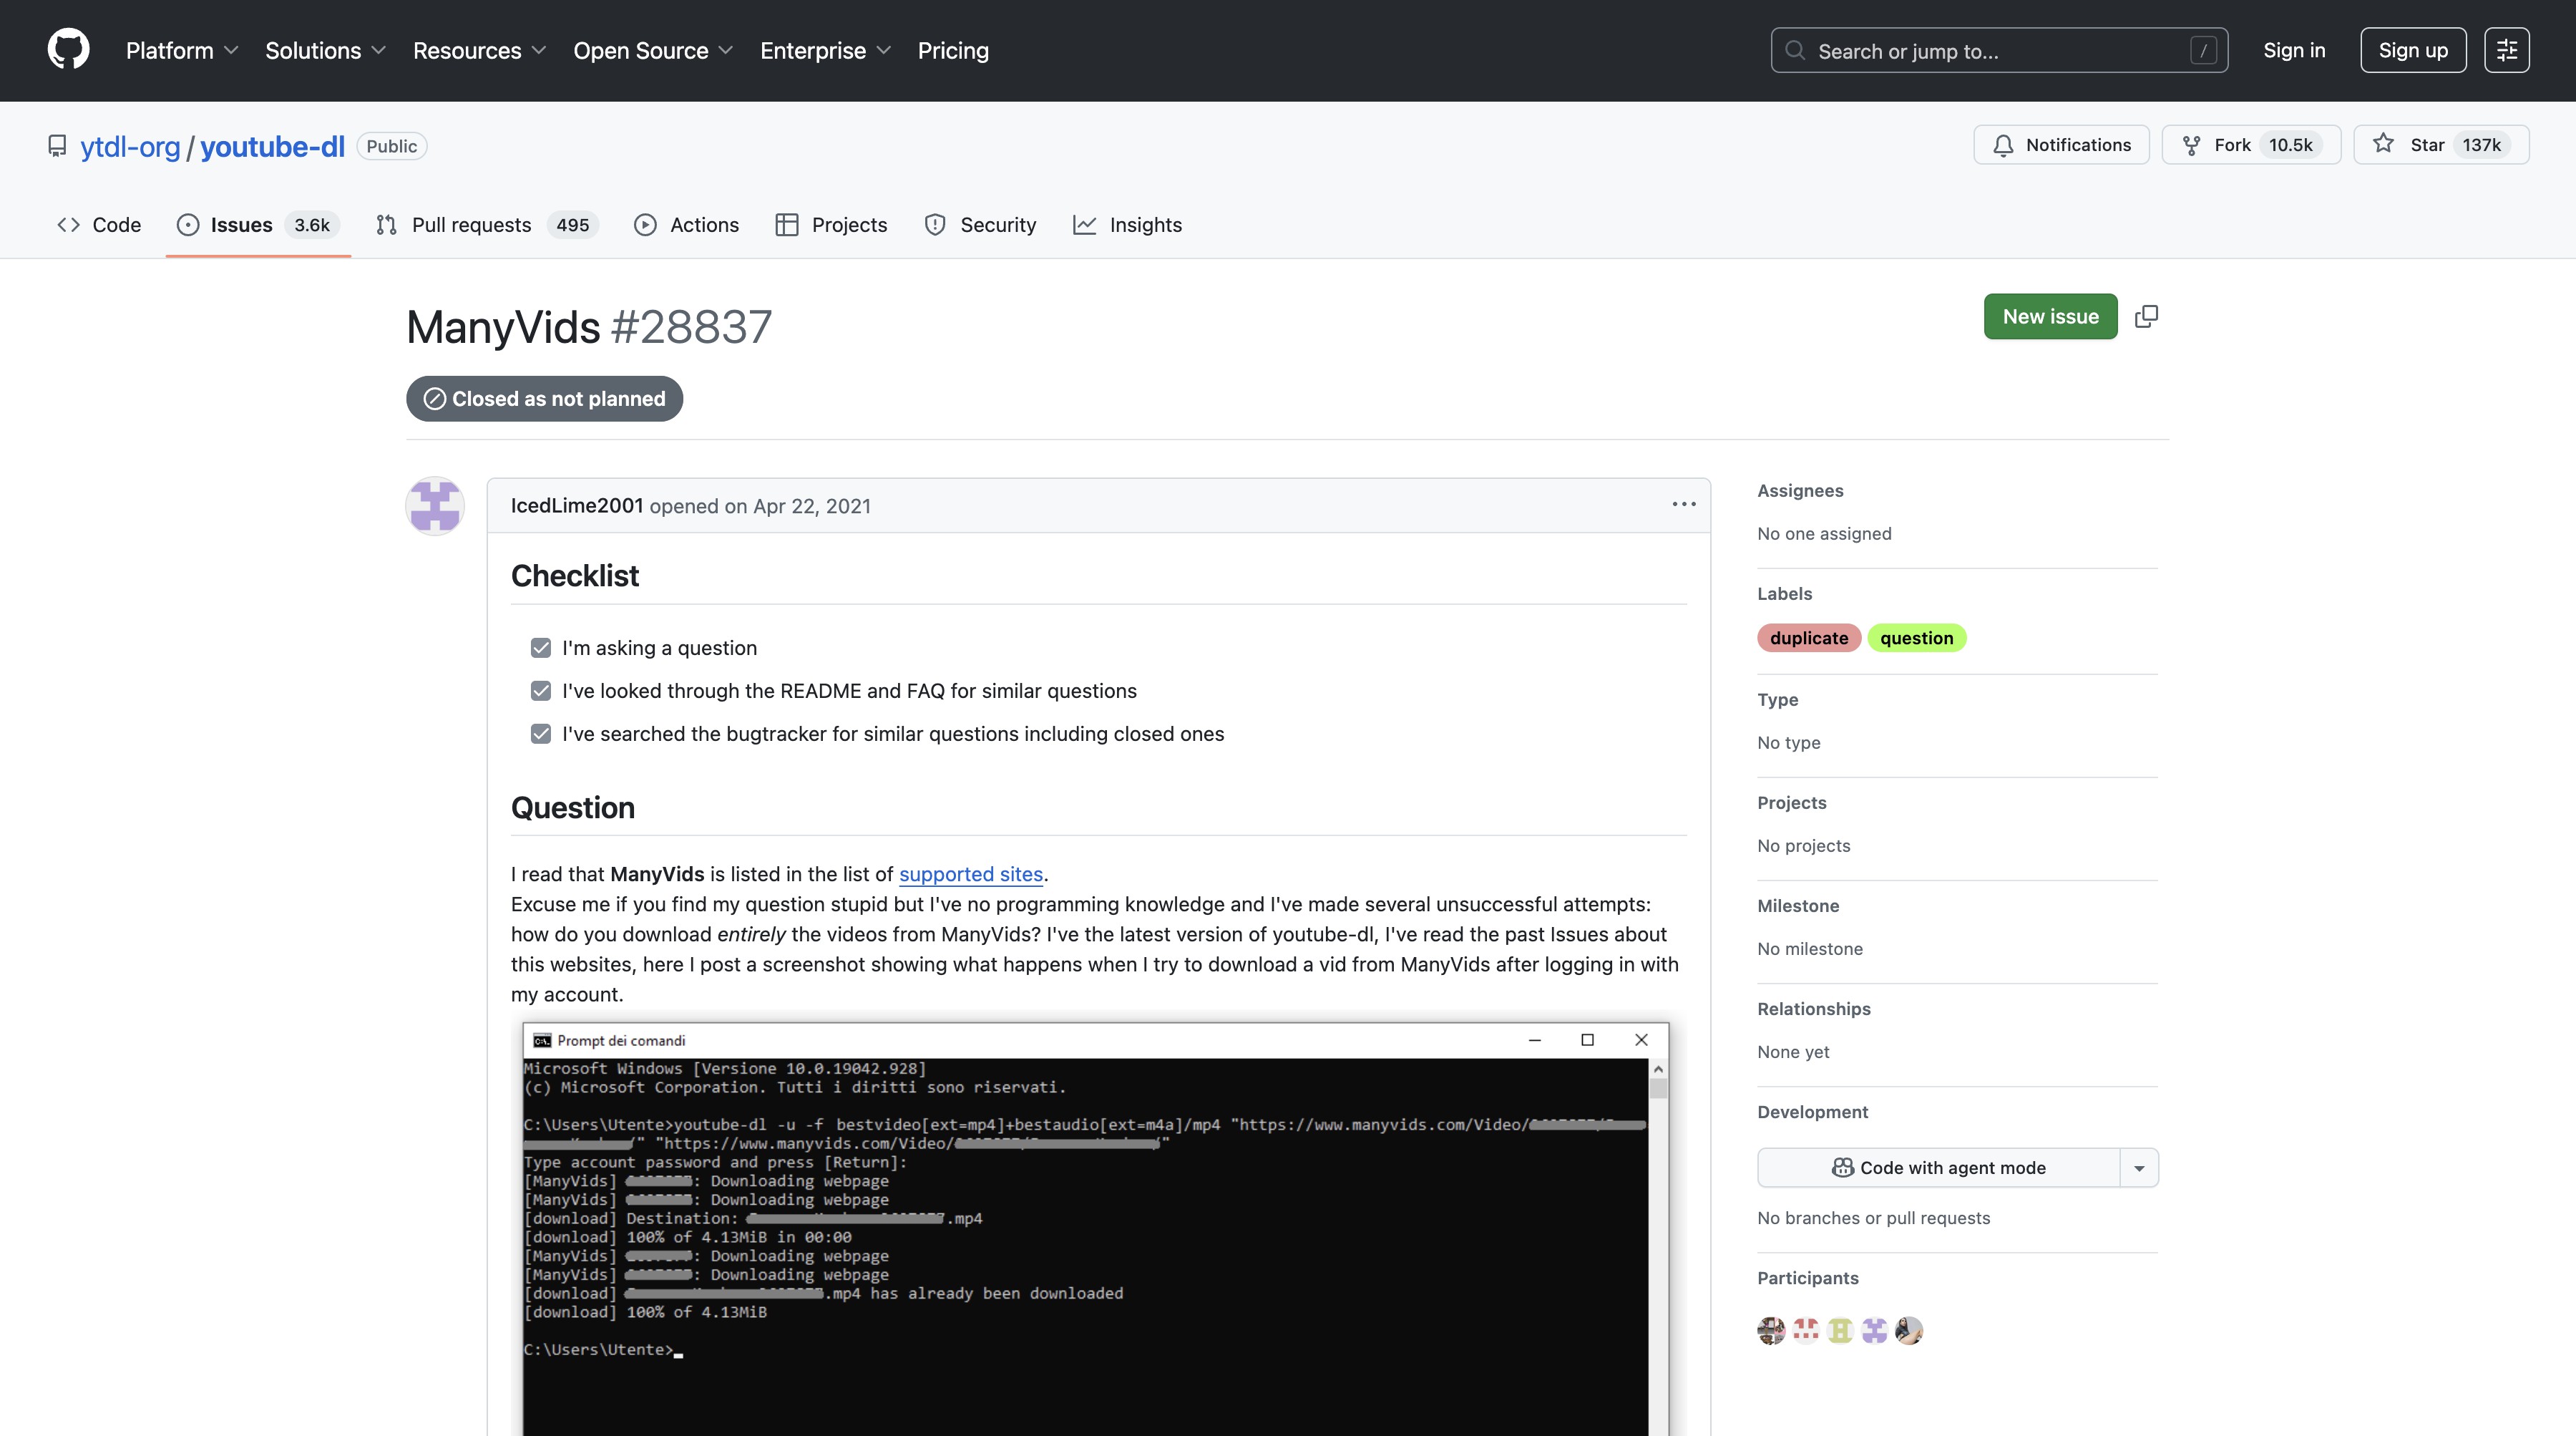Click the duplicate label

tap(1809, 637)
